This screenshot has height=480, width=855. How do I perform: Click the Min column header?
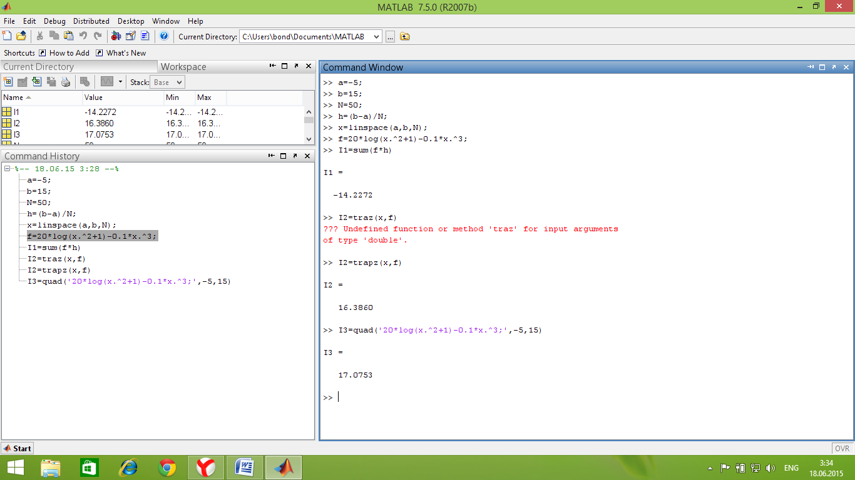(x=179, y=97)
